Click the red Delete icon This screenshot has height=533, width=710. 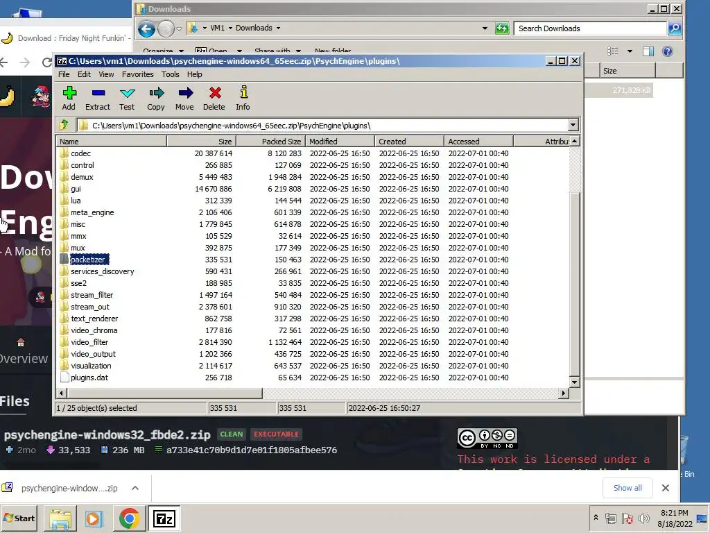214,97
